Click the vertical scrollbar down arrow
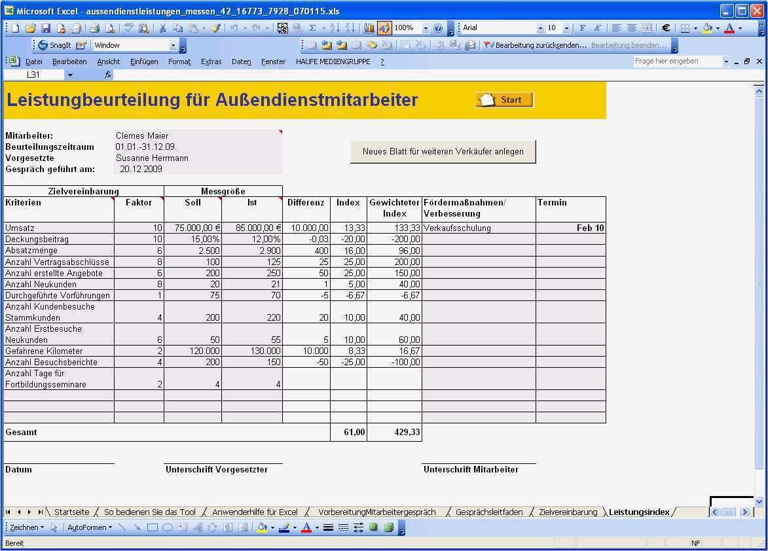Viewport: 768px width, 551px height. click(x=759, y=501)
